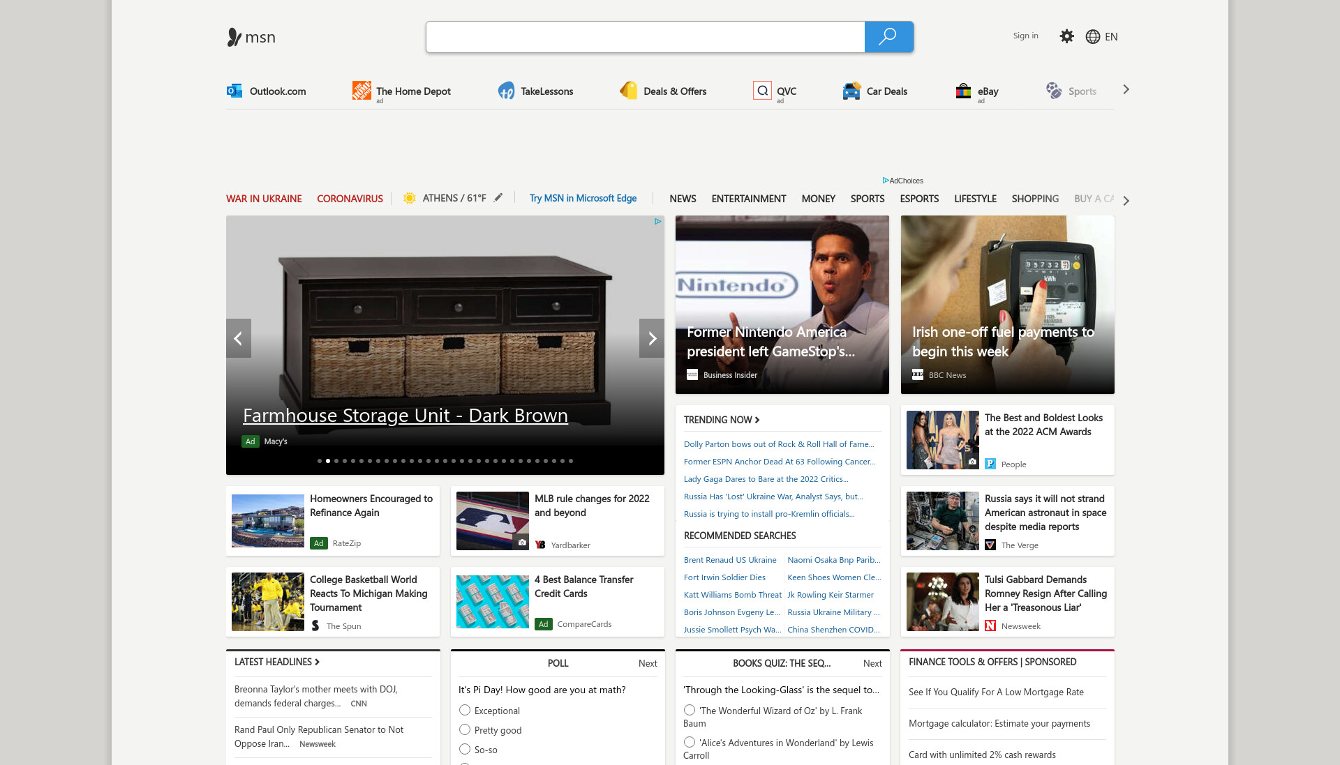Expand more shortcut links with right chevron
The height and width of the screenshot is (765, 1340).
point(1126,89)
